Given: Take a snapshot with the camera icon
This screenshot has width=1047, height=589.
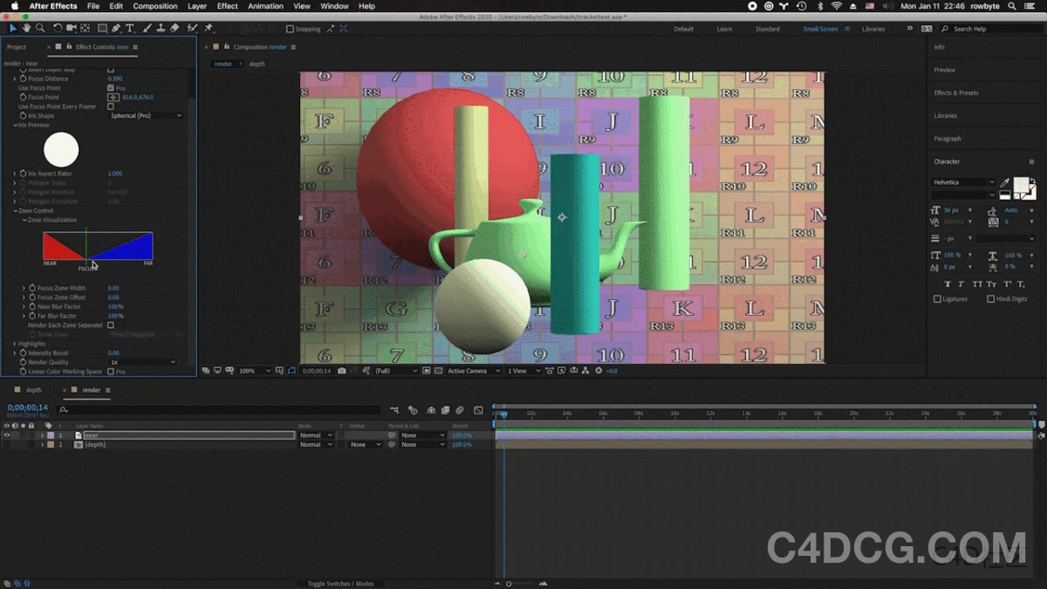Looking at the screenshot, I should pyautogui.click(x=342, y=370).
